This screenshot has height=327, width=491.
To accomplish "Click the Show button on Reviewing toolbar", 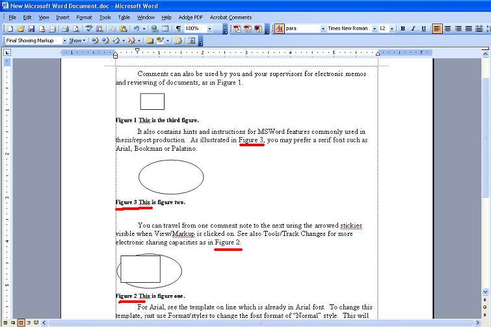I will click(x=77, y=40).
